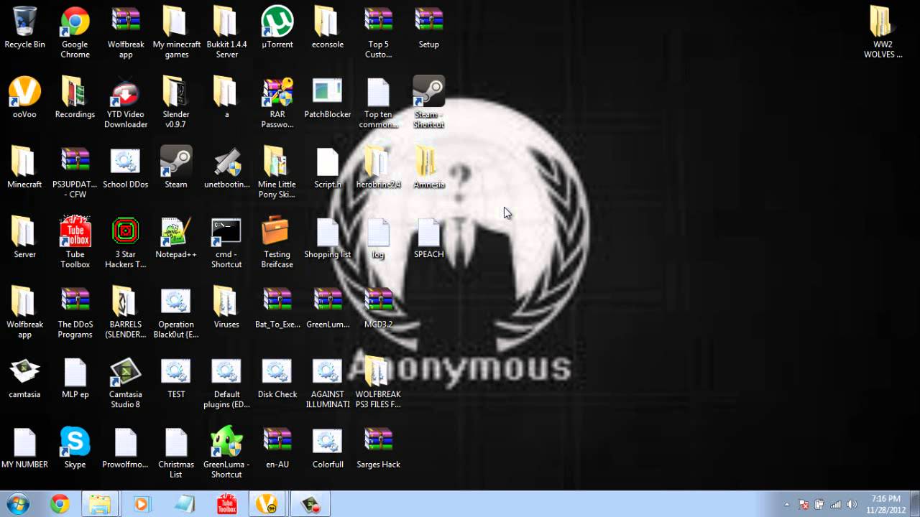Select the Sarges Hack archive
The image size is (920, 517).
click(x=378, y=448)
